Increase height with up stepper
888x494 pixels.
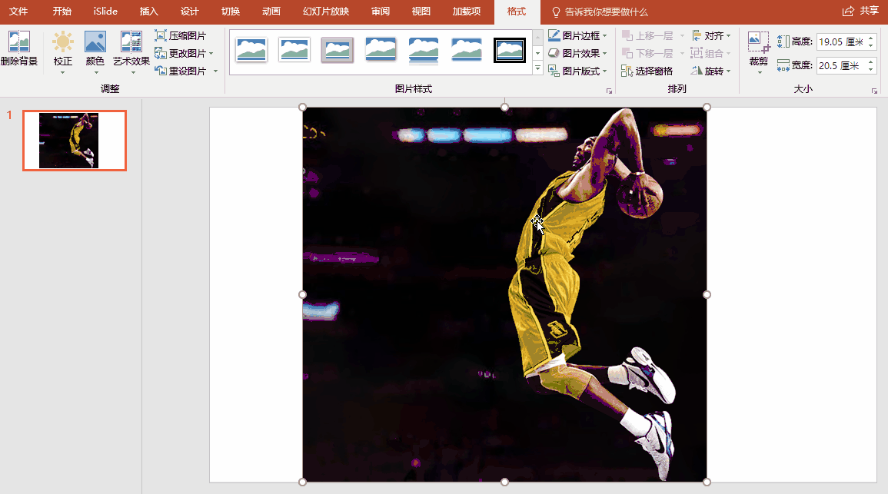[871, 38]
